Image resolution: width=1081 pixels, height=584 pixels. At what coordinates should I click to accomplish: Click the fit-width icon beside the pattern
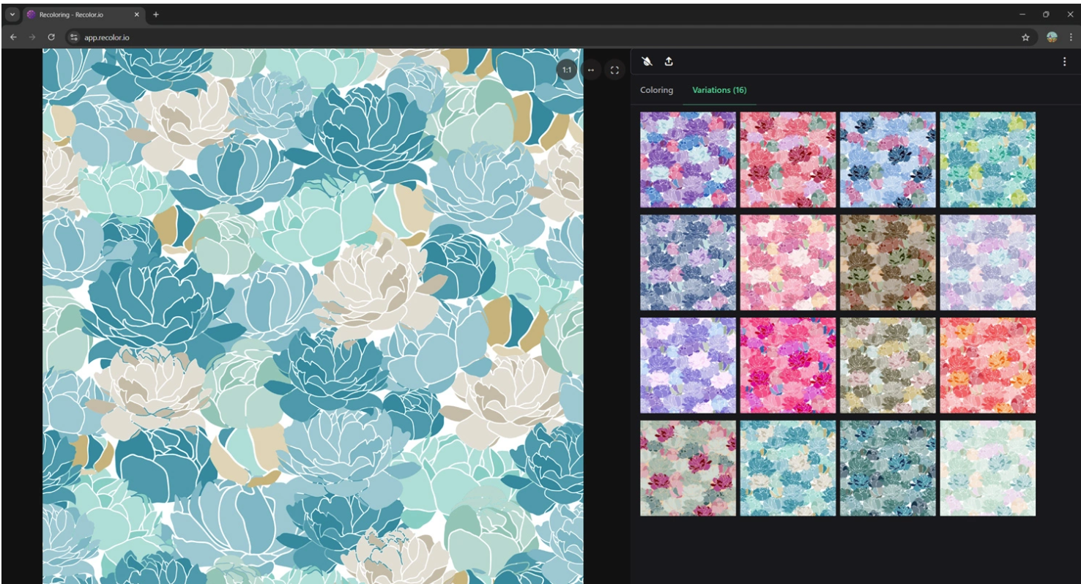[590, 70]
